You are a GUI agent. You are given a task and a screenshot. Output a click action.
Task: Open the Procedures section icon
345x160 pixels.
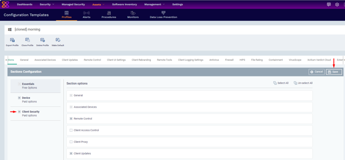pyautogui.click(x=109, y=13)
